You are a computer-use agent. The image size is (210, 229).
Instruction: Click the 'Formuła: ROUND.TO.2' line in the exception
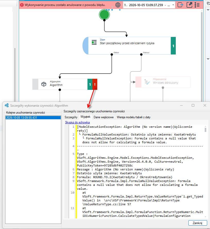pos(125,177)
